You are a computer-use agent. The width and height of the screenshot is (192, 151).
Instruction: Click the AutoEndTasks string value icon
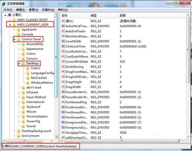point(63,31)
